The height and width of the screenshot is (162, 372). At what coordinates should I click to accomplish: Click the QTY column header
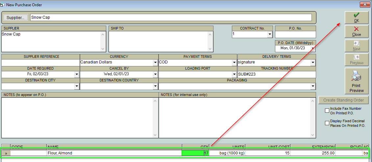pyautogui.click(x=195, y=147)
